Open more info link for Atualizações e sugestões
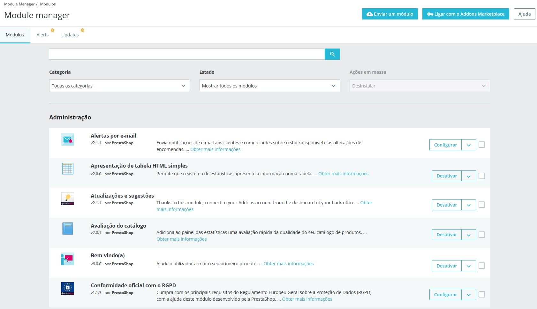This screenshot has height=309, width=537. pos(175,209)
